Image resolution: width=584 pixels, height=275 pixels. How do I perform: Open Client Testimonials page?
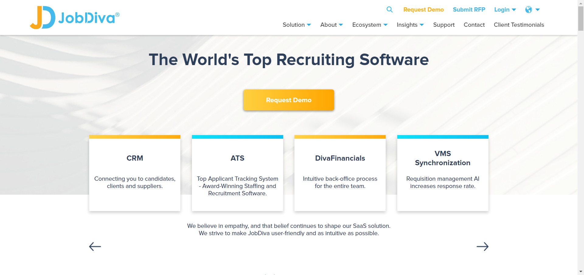pyautogui.click(x=519, y=25)
